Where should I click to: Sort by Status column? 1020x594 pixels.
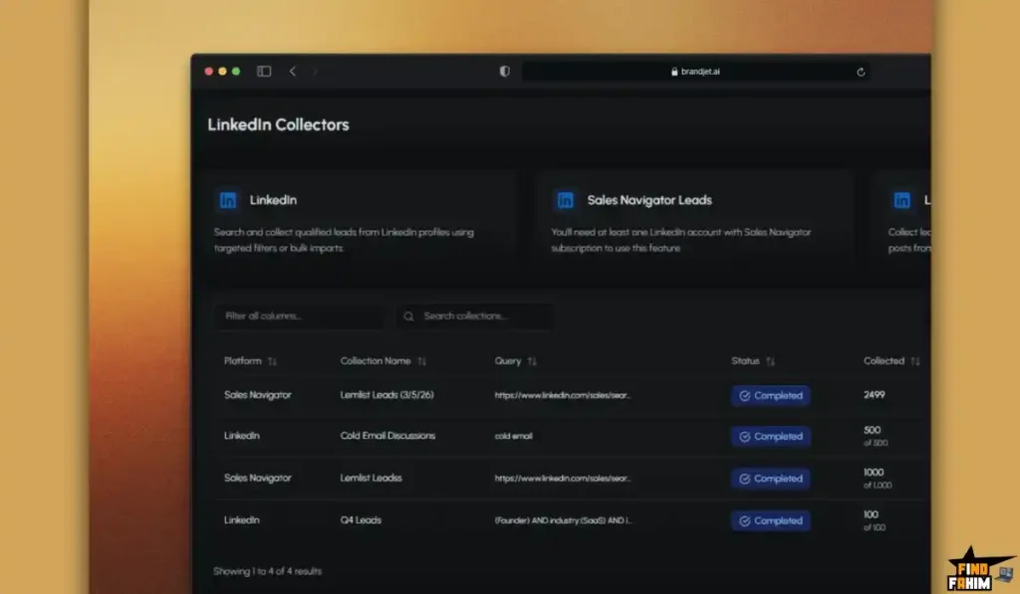point(770,361)
